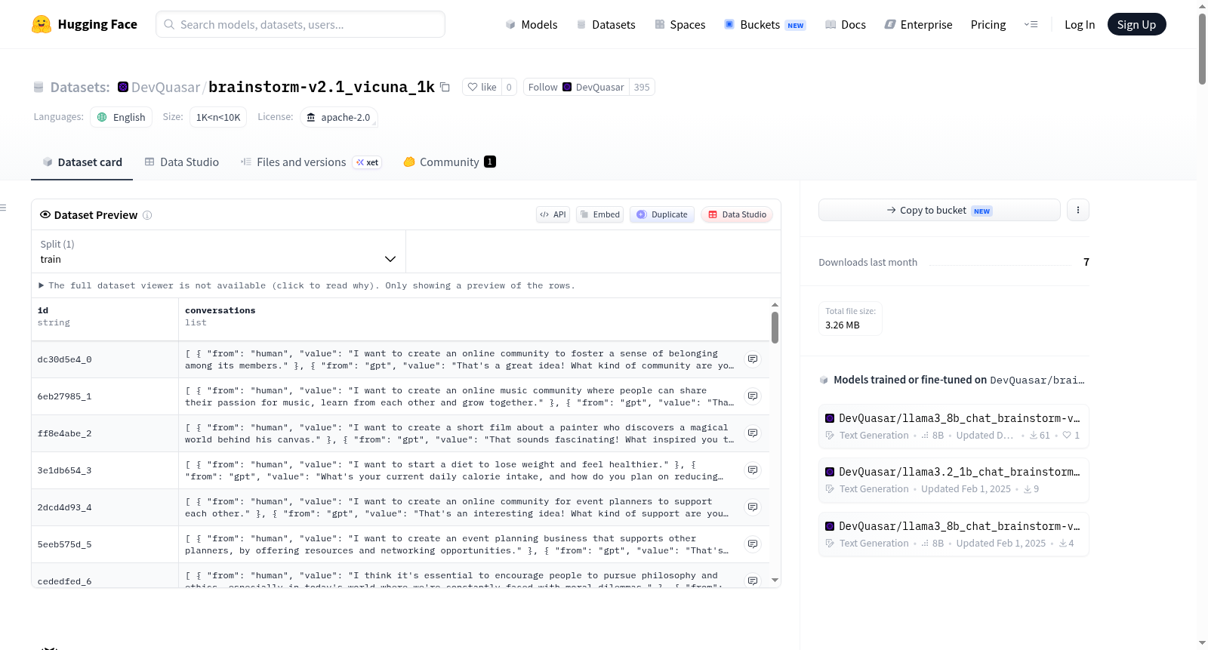1208x650 pixels.
Task: Click the xet badge on Files tab
Action: click(x=368, y=162)
